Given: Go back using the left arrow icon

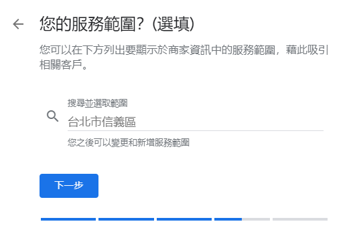Looking at the screenshot, I should point(18,24).
